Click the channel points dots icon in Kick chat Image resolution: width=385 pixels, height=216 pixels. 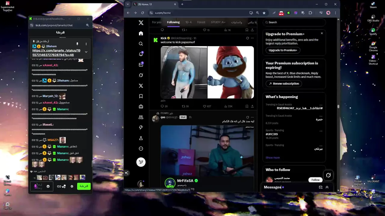(64, 186)
